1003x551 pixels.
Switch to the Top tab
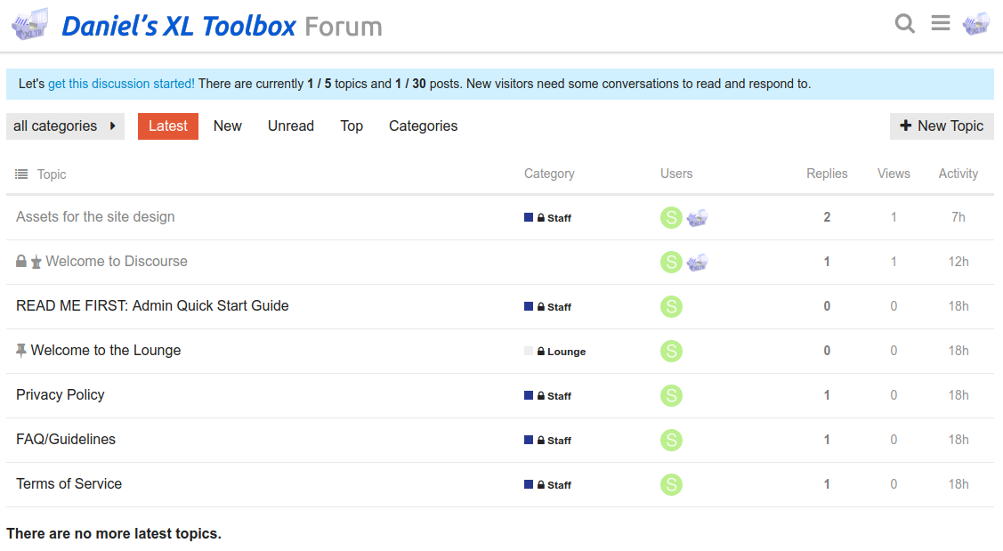pyautogui.click(x=352, y=126)
